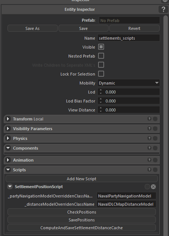Click the NavalDLCMapDistanceModel field

click(126, 204)
